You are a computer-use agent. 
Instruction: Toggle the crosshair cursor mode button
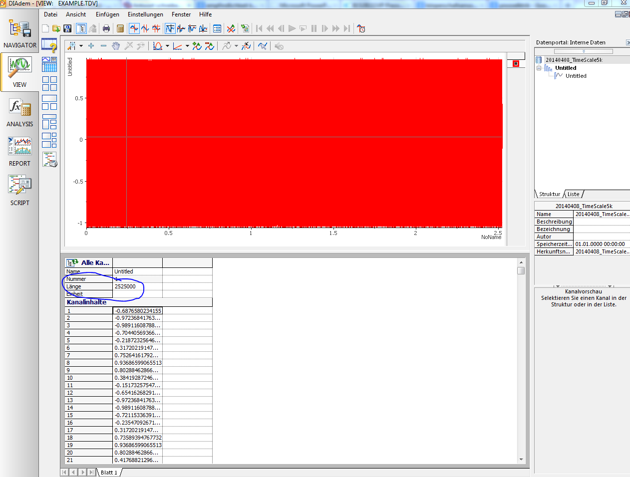(x=134, y=28)
